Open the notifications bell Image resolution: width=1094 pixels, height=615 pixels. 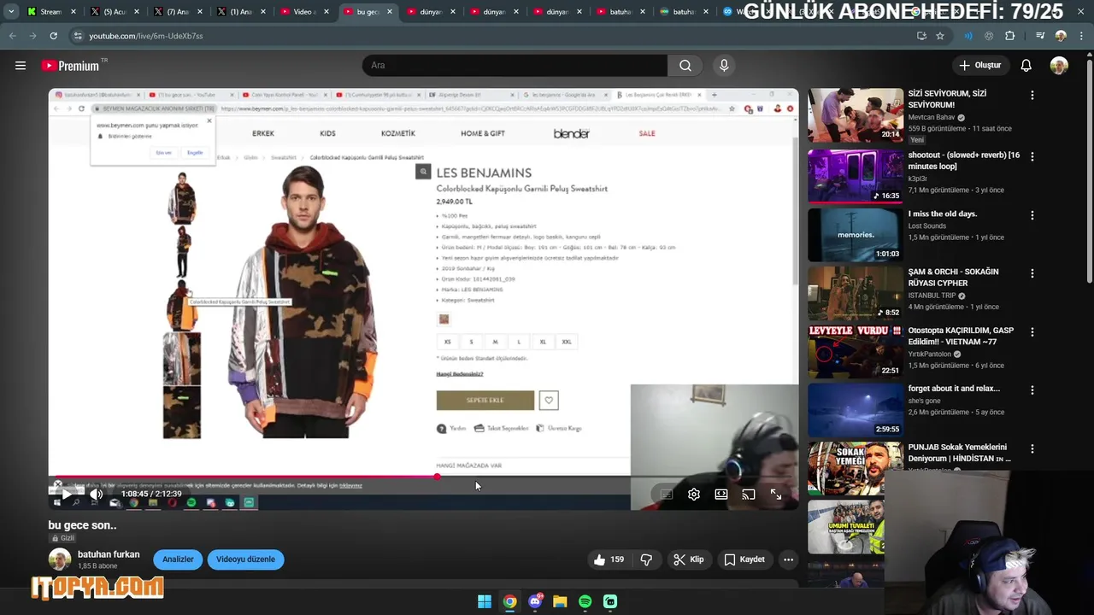tap(1026, 66)
